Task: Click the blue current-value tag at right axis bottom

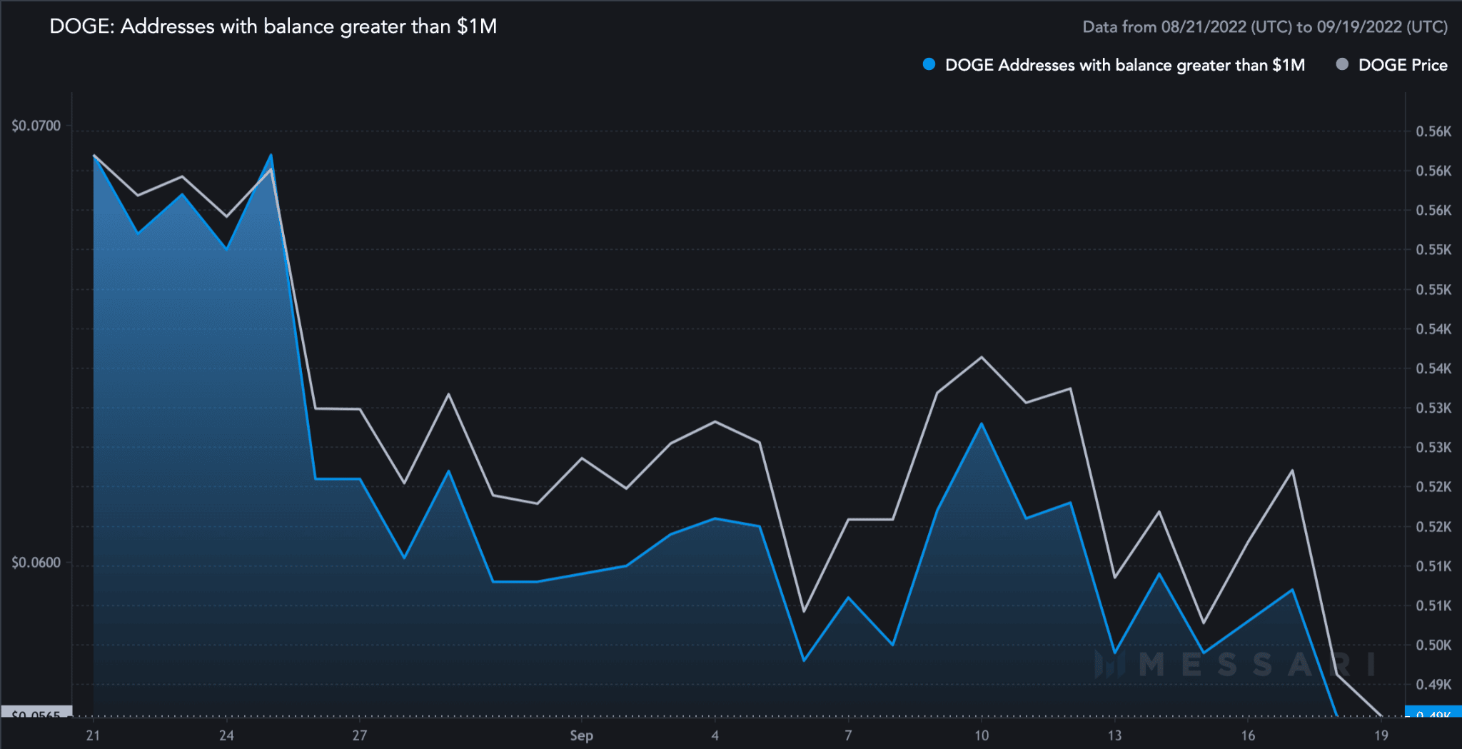Action: [x=1433, y=712]
